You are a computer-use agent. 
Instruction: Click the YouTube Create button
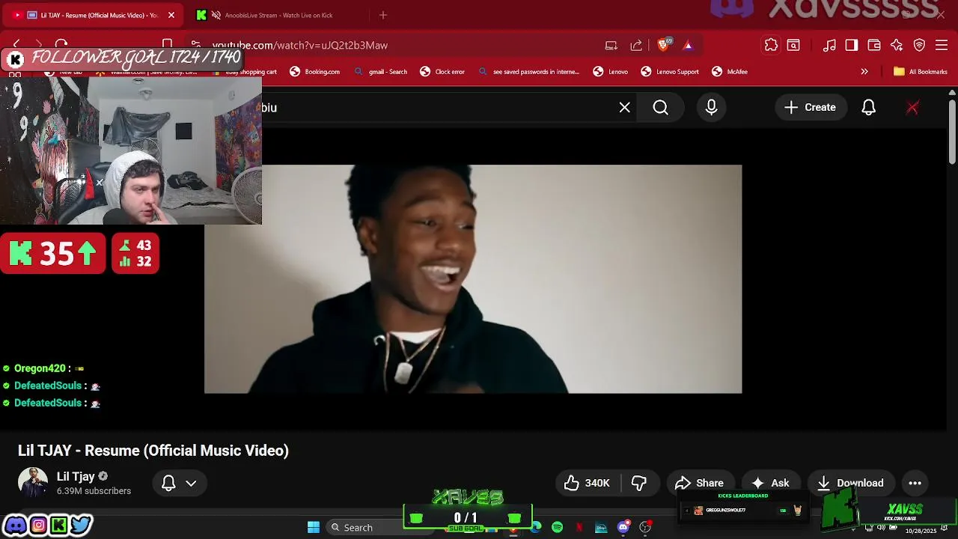pyautogui.click(x=810, y=108)
